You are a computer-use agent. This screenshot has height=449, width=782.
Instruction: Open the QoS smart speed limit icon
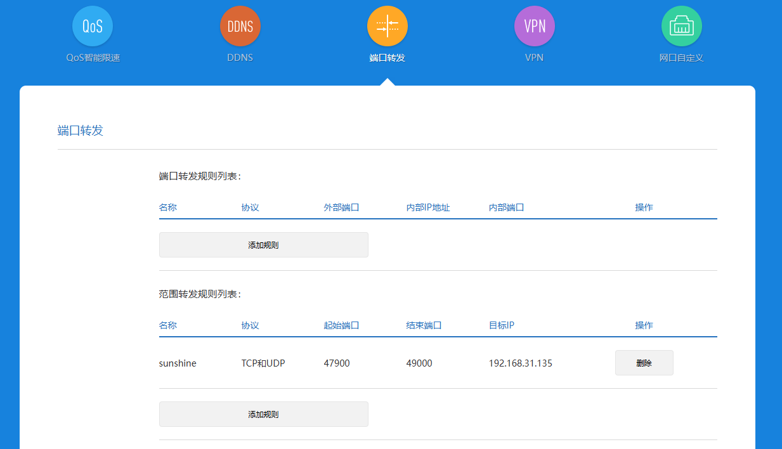pyautogui.click(x=93, y=26)
